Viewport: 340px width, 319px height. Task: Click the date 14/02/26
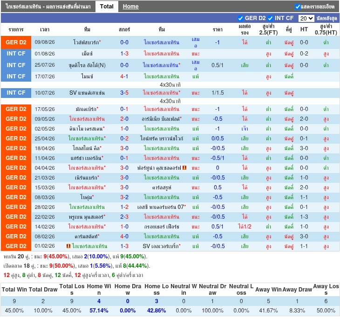(45, 227)
